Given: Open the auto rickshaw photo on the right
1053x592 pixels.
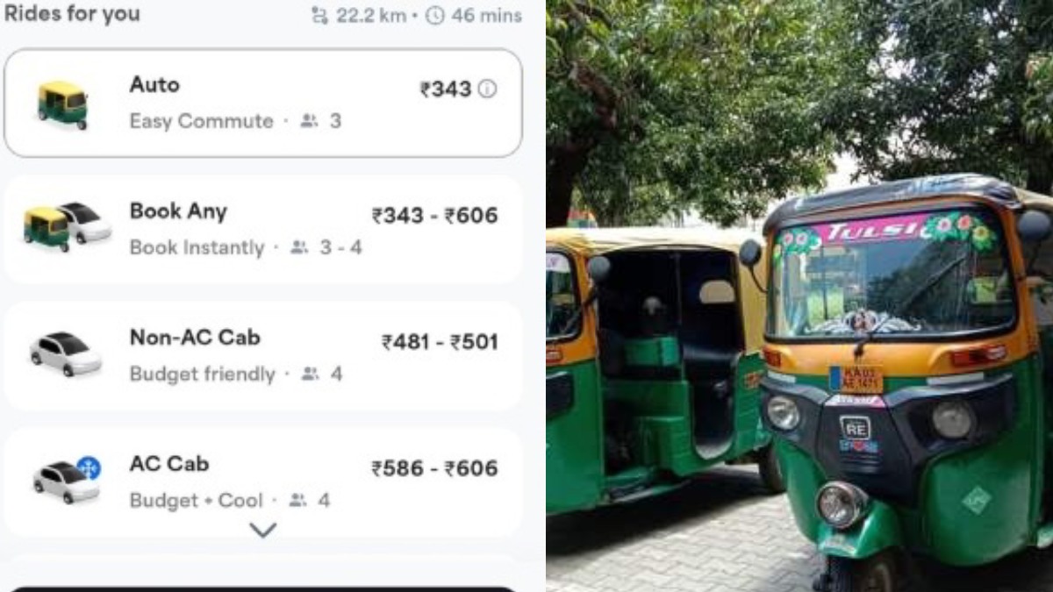Looking at the screenshot, I should click(799, 296).
